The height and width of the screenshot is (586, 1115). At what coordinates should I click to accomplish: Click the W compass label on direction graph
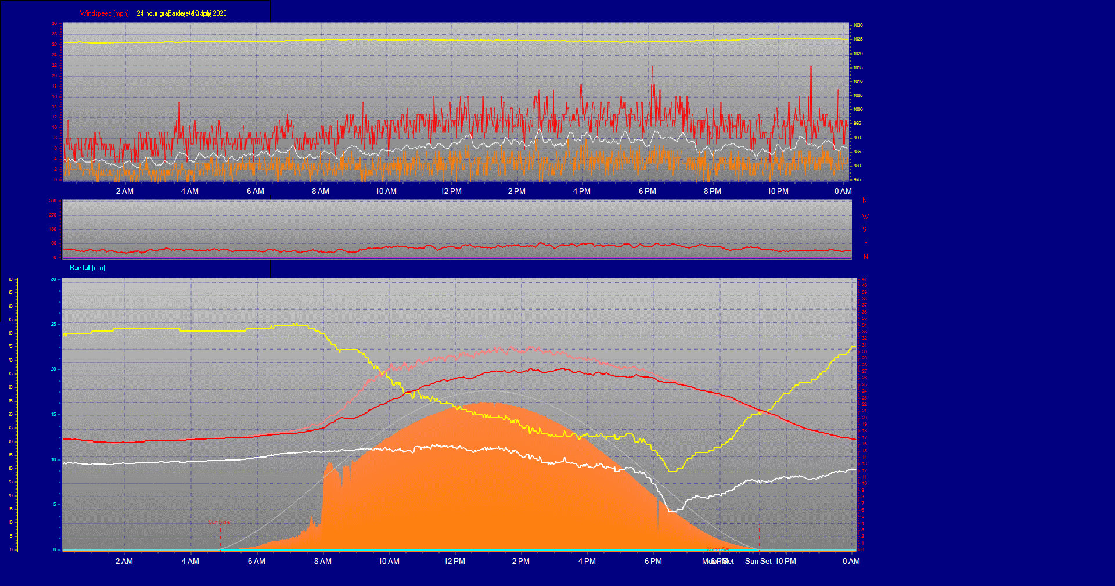(x=865, y=216)
